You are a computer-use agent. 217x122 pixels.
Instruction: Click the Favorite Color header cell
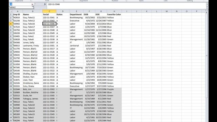pyautogui.click(x=114, y=14)
